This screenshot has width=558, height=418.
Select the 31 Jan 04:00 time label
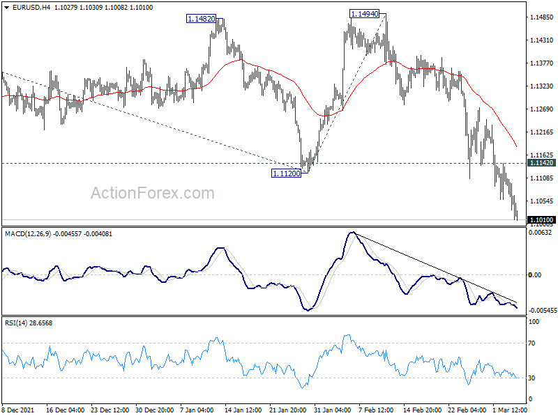332,410
